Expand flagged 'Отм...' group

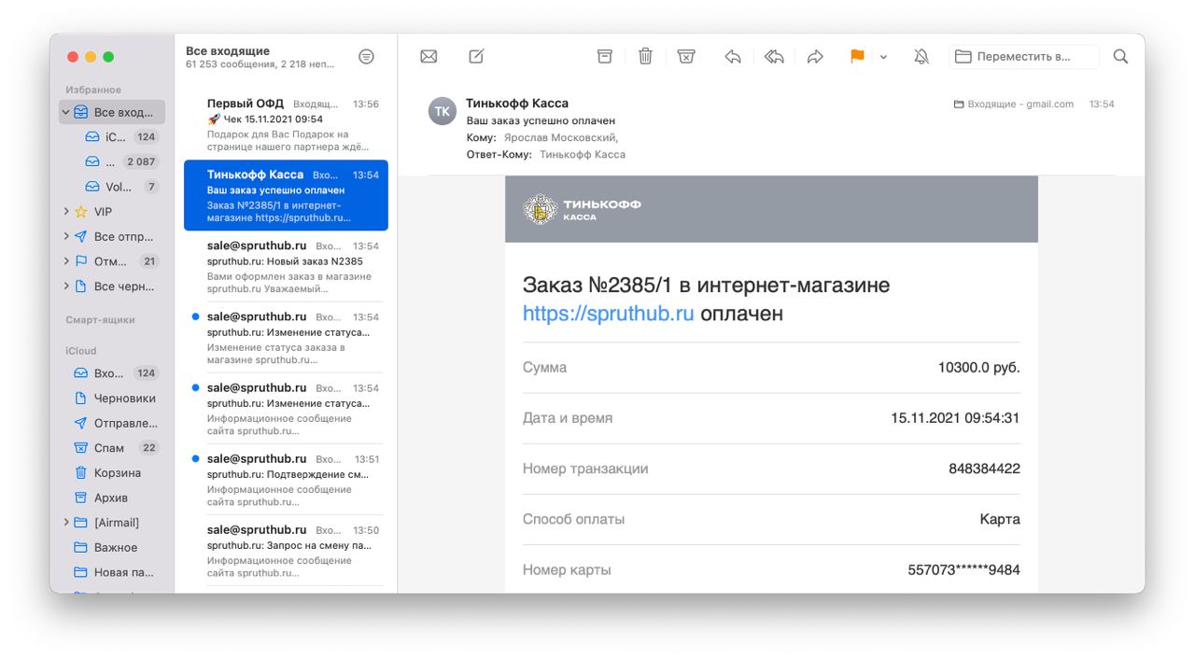pyautogui.click(x=66, y=261)
